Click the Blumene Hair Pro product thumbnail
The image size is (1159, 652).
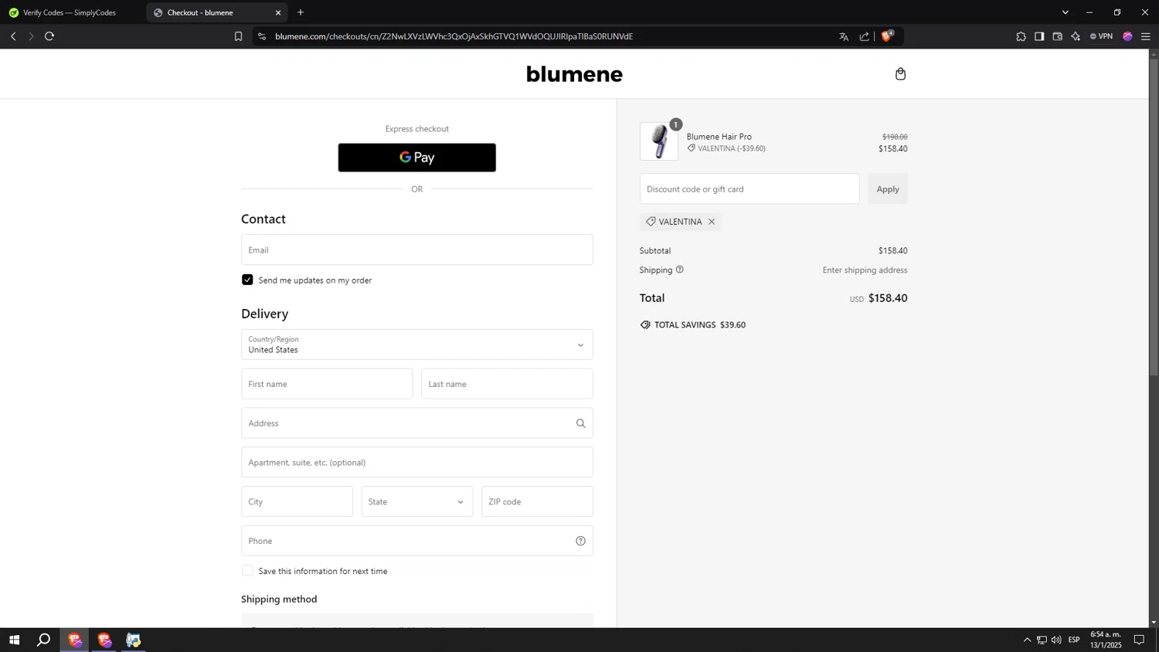coord(659,141)
